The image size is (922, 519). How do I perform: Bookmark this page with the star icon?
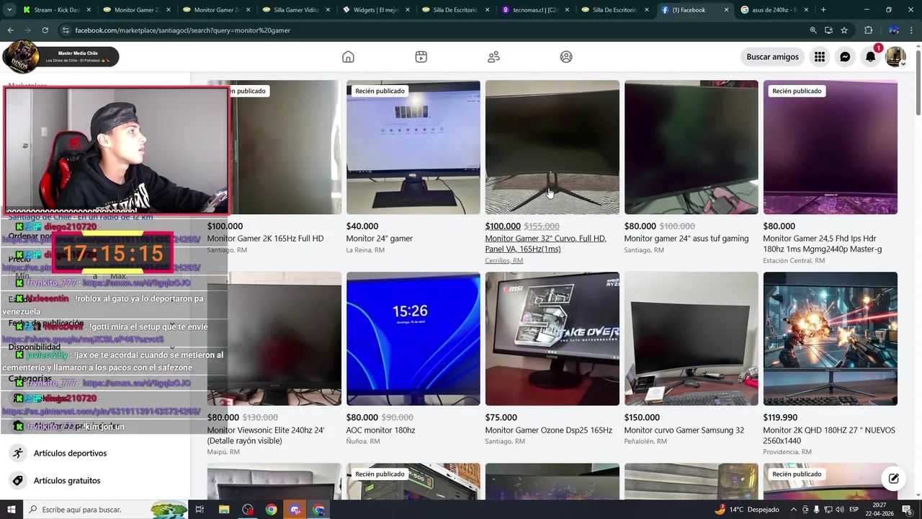(x=844, y=30)
